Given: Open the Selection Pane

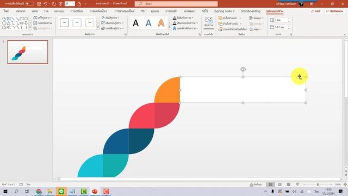Looking at the screenshot, I should [x=233, y=29].
